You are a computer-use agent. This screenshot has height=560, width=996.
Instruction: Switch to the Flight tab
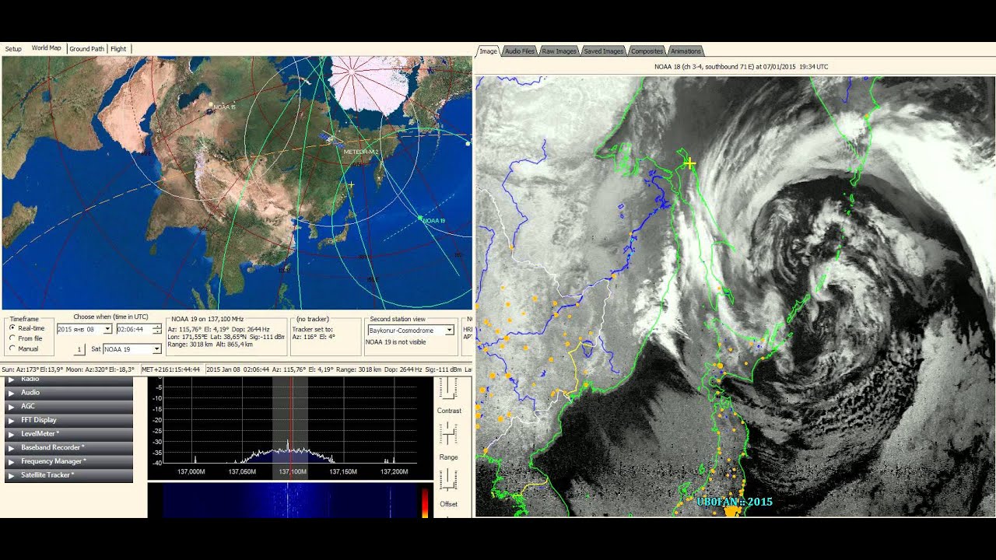[x=118, y=49]
